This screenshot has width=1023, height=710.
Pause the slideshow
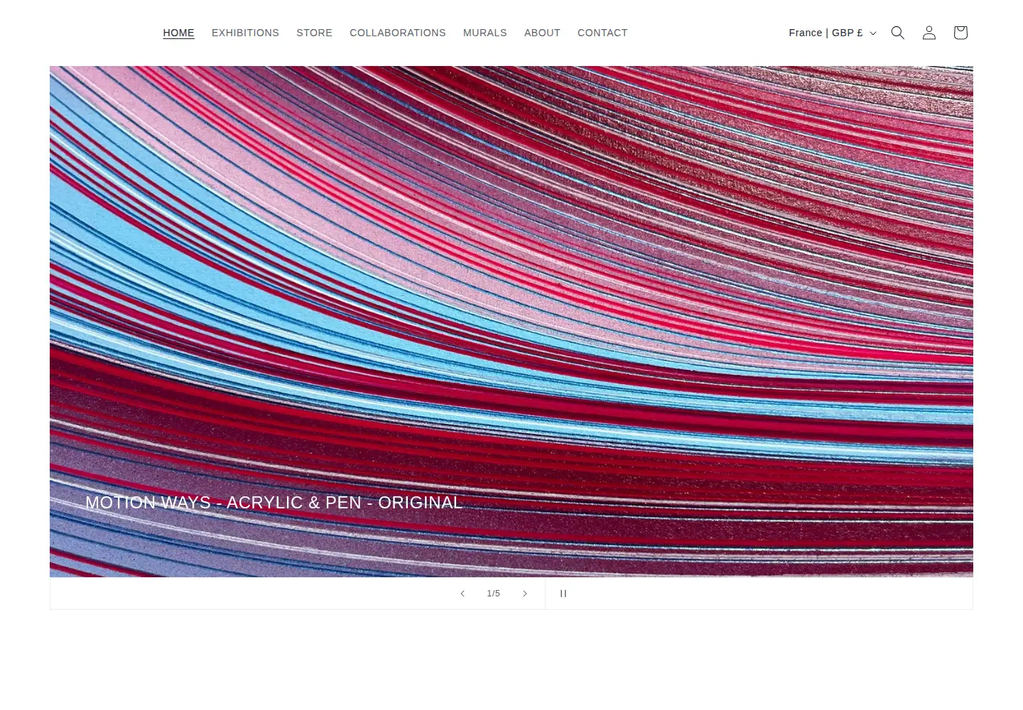coord(563,594)
